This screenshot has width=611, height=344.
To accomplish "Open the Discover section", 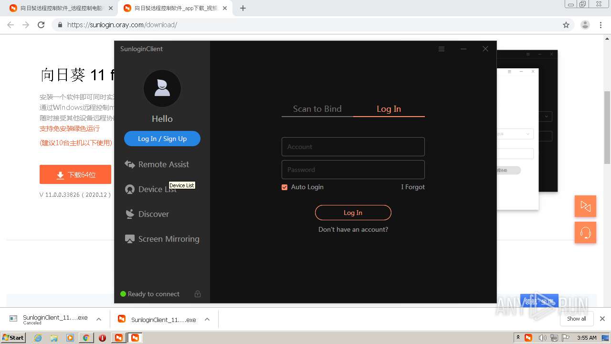I will (x=147, y=214).
